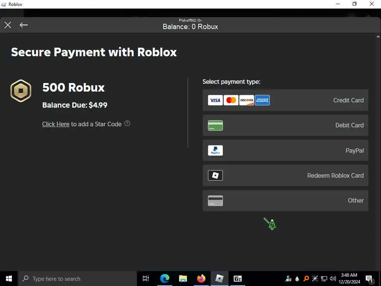The width and height of the screenshot is (381, 286).
Task: Close the payment dialog with the X icon
Action: (8, 25)
